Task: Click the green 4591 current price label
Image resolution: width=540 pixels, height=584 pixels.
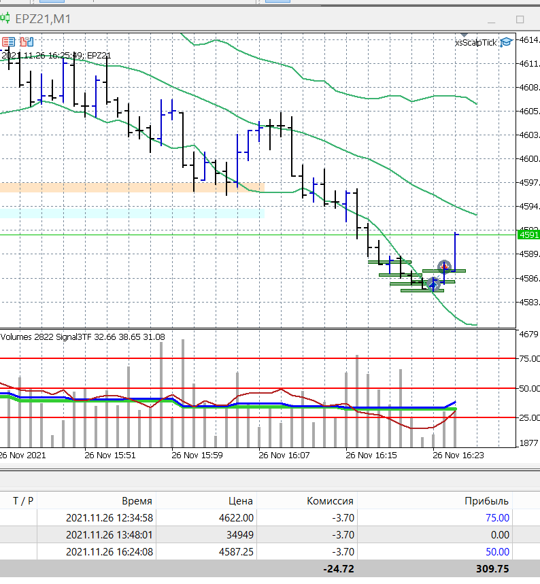Action: 528,235
